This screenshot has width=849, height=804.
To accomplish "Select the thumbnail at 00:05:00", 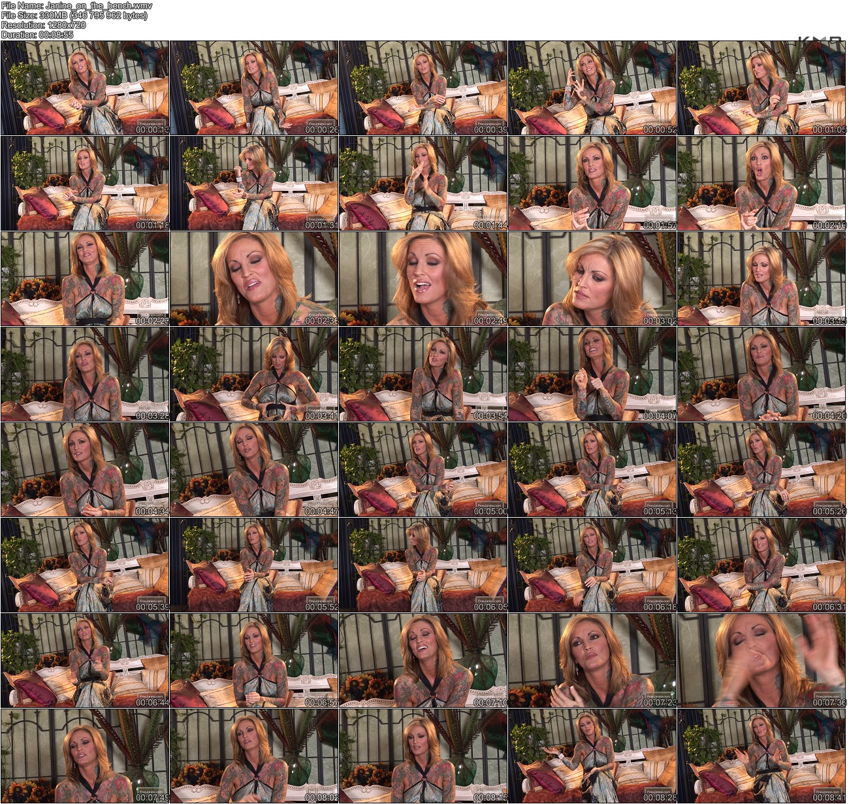I will (423, 469).
